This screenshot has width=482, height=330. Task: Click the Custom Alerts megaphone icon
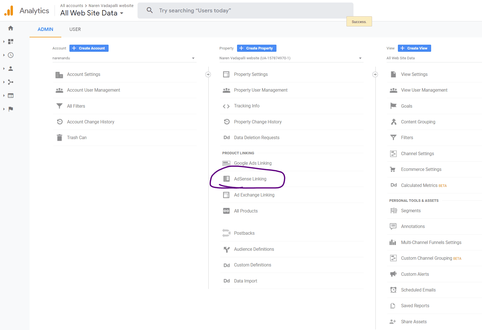coord(393,274)
